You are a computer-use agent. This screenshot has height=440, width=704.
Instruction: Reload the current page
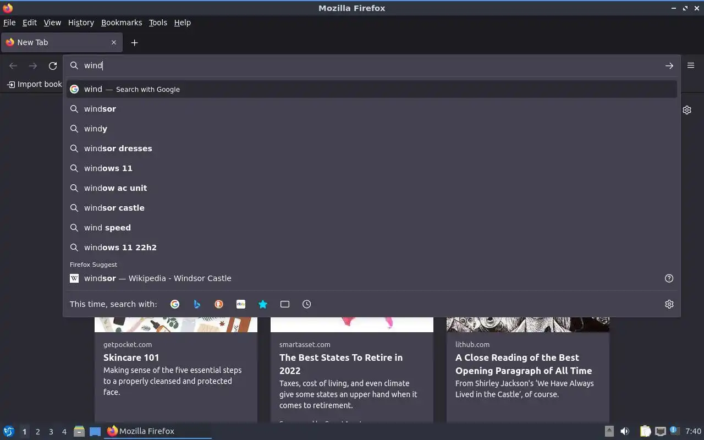click(x=53, y=66)
